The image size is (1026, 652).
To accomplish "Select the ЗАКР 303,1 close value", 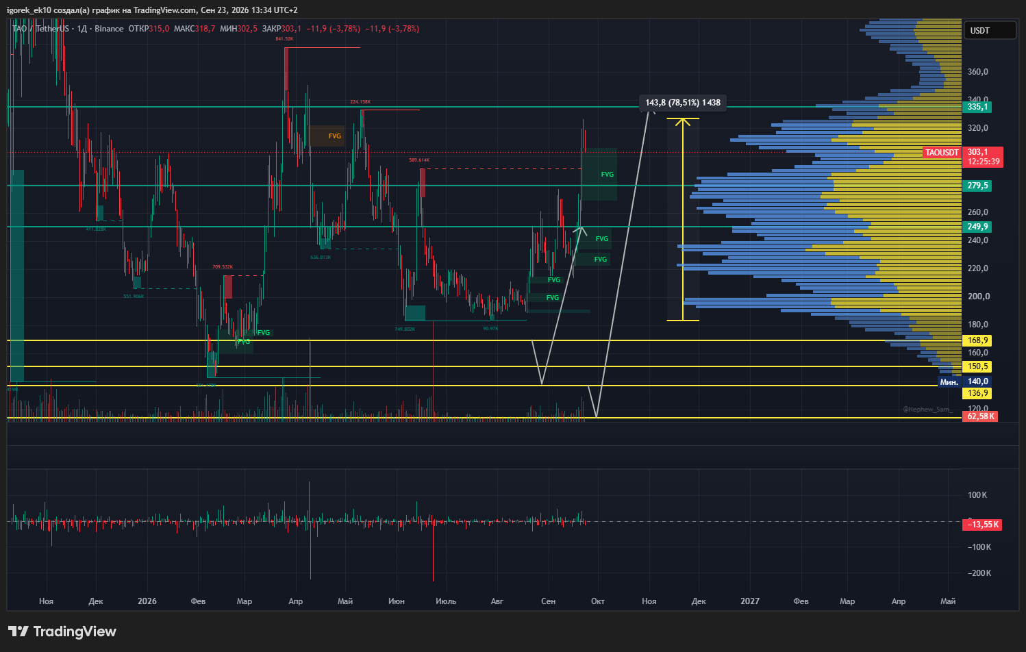I will (x=281, y=29).
